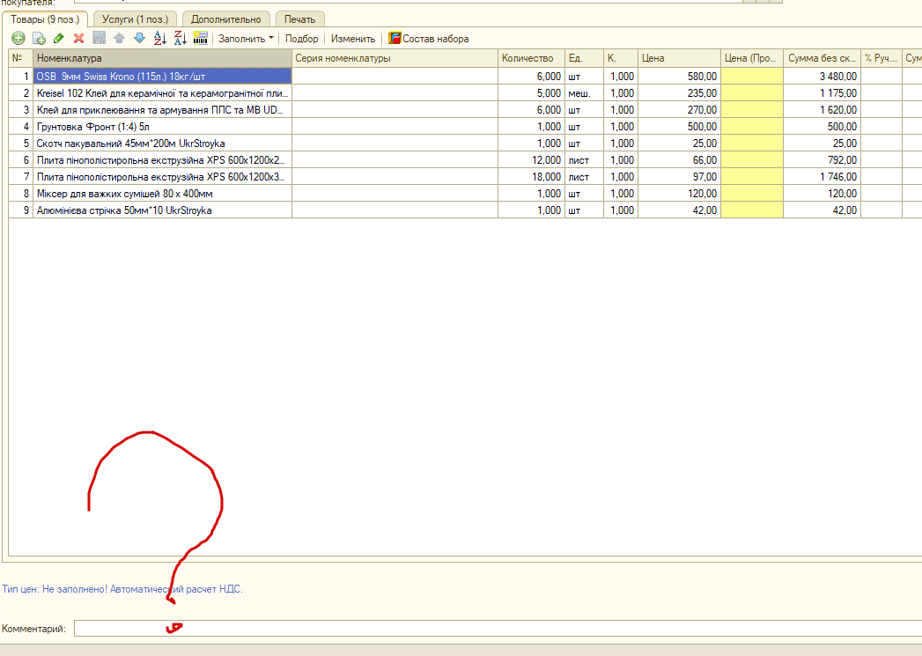922x656 pixels.
Task: Click the Количество column header
Action: click(x=531, y=58)
